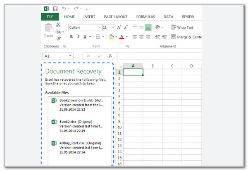
Task: Switch to the HOME tab
Action: pyautogui.click(x=69, y=17)
